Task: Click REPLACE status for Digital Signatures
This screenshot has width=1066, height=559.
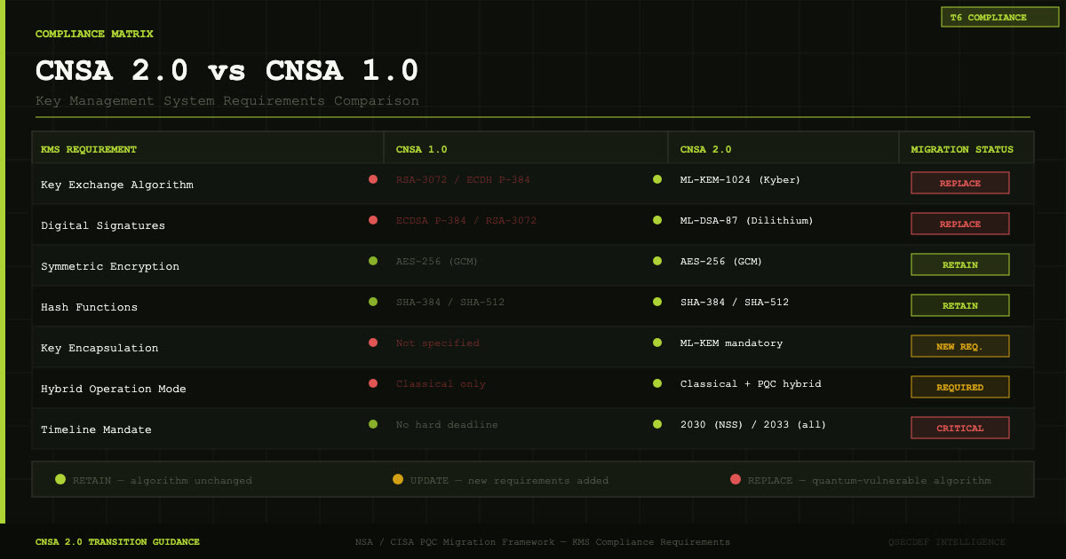Action: click(x=960, y=224)
